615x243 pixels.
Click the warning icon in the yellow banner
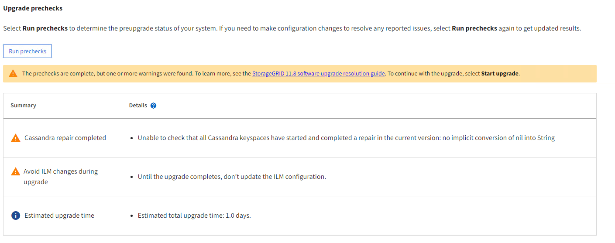(13, 73)
